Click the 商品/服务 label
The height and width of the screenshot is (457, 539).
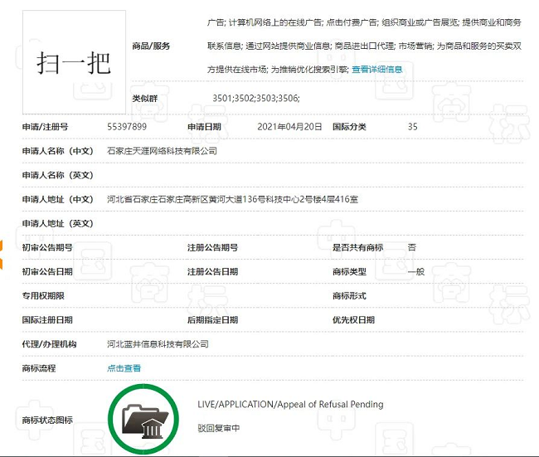coord(151,46)
